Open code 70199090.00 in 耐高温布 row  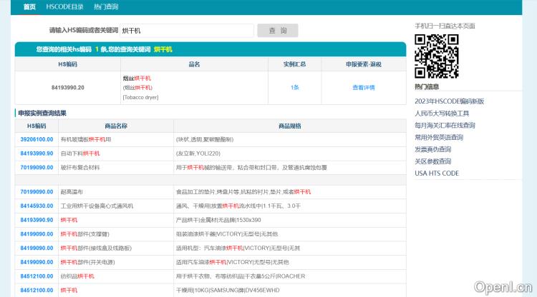(x=37, y=192)
